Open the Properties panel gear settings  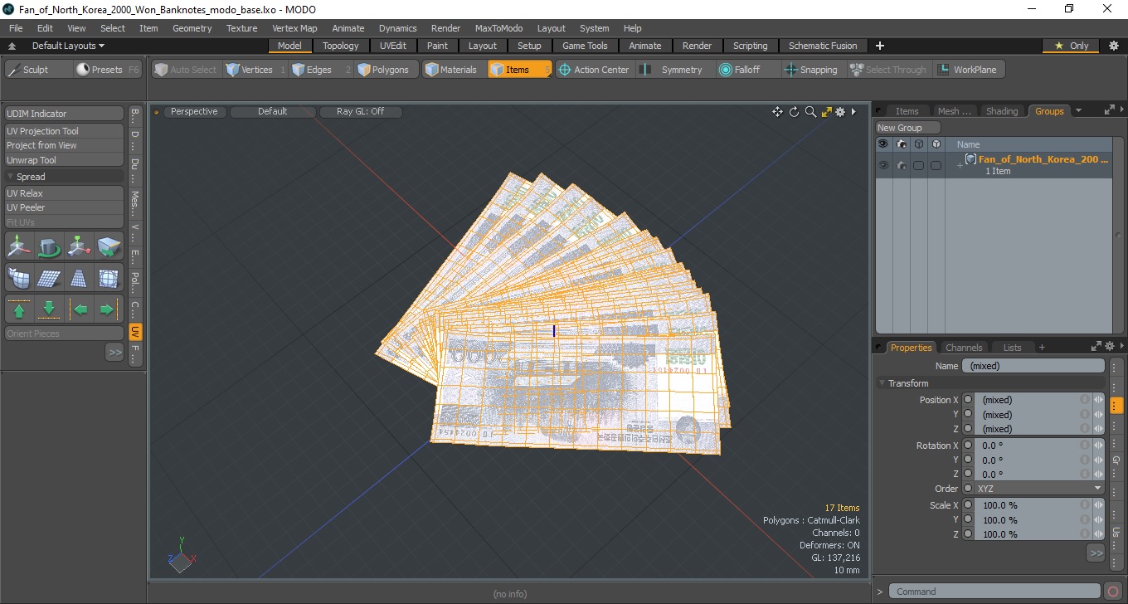point(1110,347)
